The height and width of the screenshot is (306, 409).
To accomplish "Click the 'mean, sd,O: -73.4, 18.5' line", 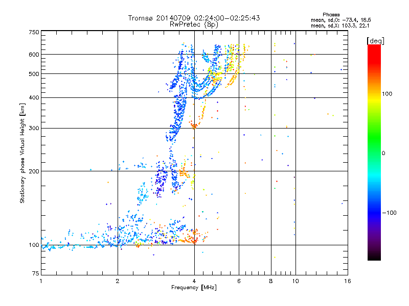I will click(340, 20).
